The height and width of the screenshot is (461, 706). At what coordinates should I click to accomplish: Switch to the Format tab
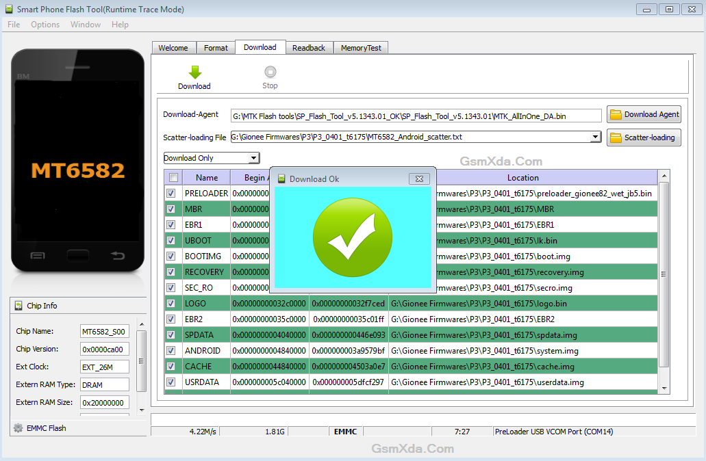click(x=216, y=48)
